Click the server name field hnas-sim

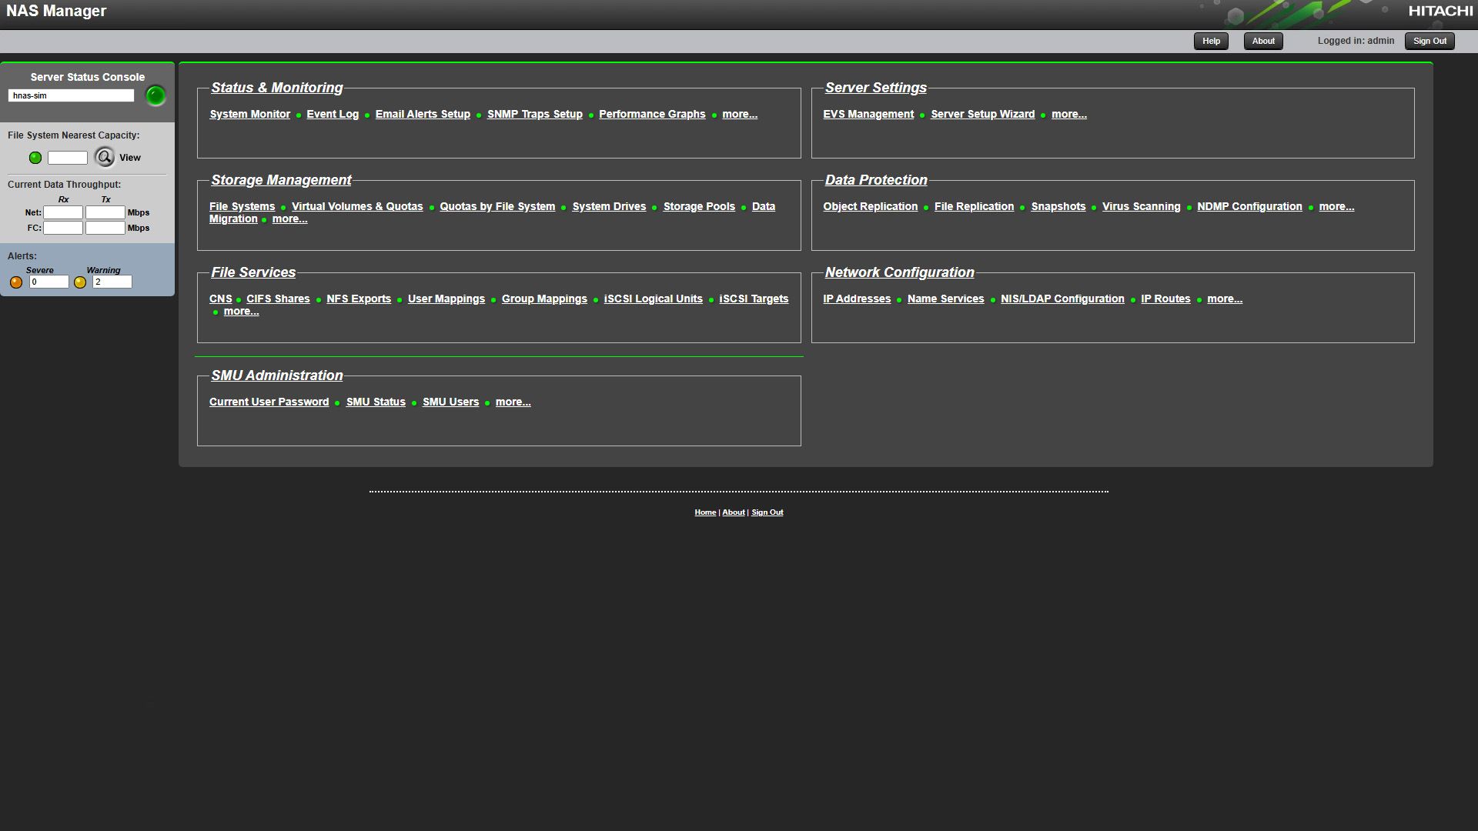(71, 95)
